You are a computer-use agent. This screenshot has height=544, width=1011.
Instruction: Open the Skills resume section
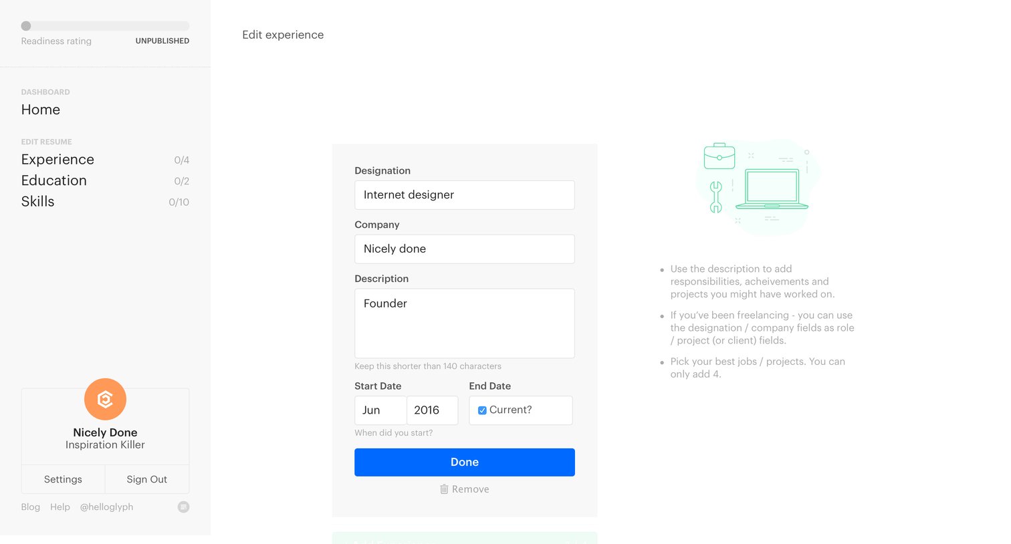click(x=37, y=201)
